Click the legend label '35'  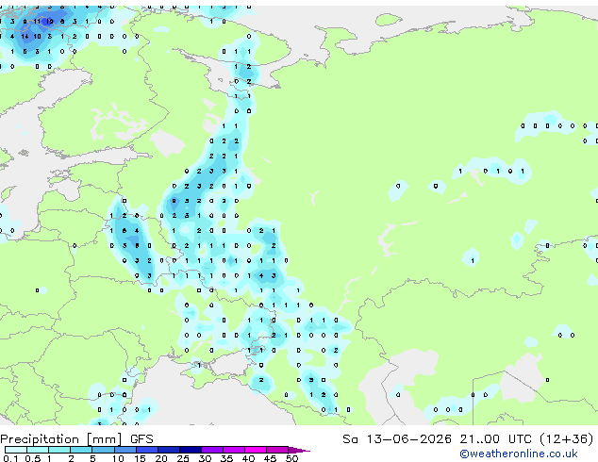[226, 458]
